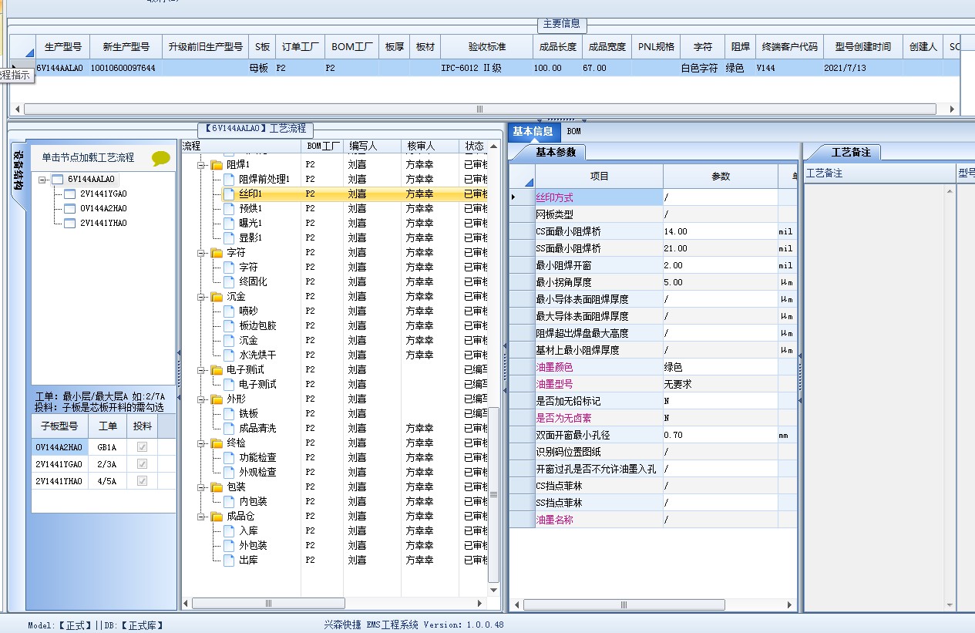Click the 包装 folder icon

click(x=217, y=487)
